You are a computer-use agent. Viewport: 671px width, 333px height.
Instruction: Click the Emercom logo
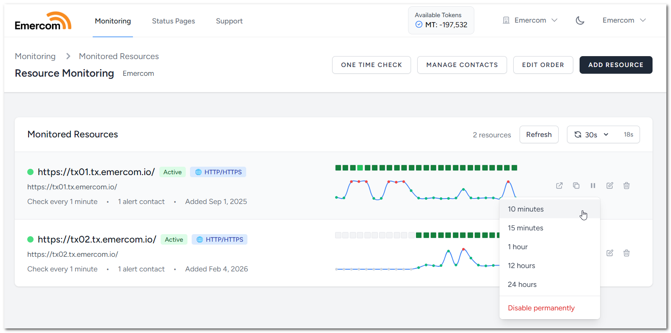tap(43, 21)
